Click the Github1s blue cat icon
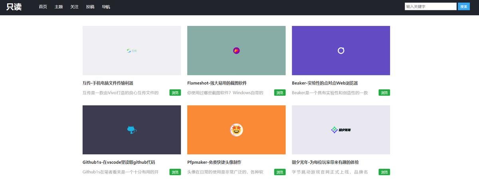The height and width of the screenshot is (179, 479). 132,130
